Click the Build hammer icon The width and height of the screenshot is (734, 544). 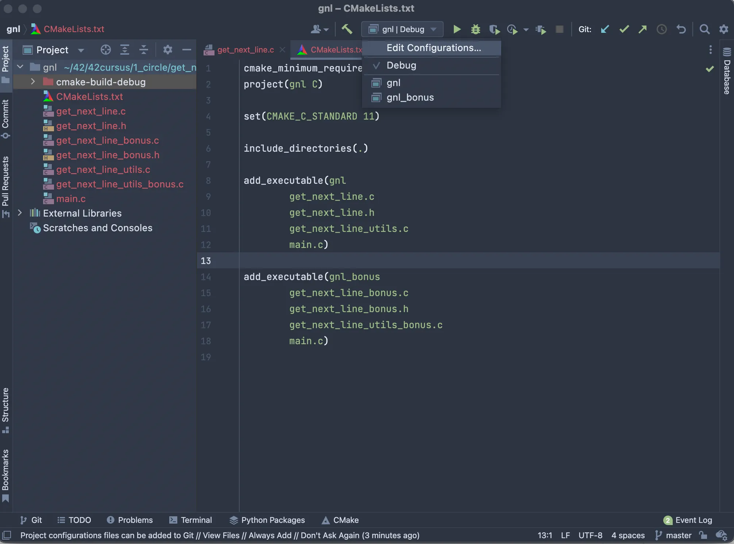(347, 29)
